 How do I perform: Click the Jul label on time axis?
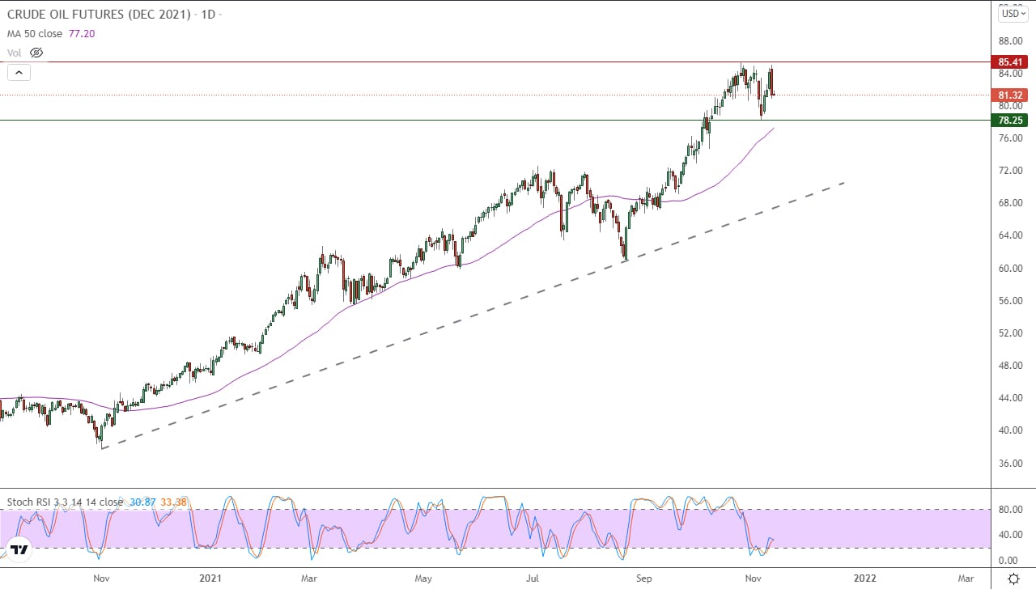point(532,578)
